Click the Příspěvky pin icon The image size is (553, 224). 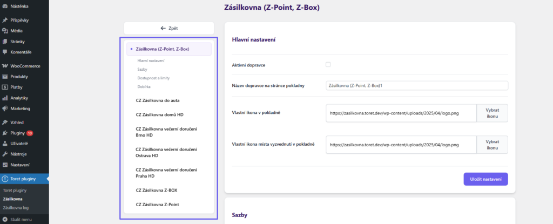(5, 20)
